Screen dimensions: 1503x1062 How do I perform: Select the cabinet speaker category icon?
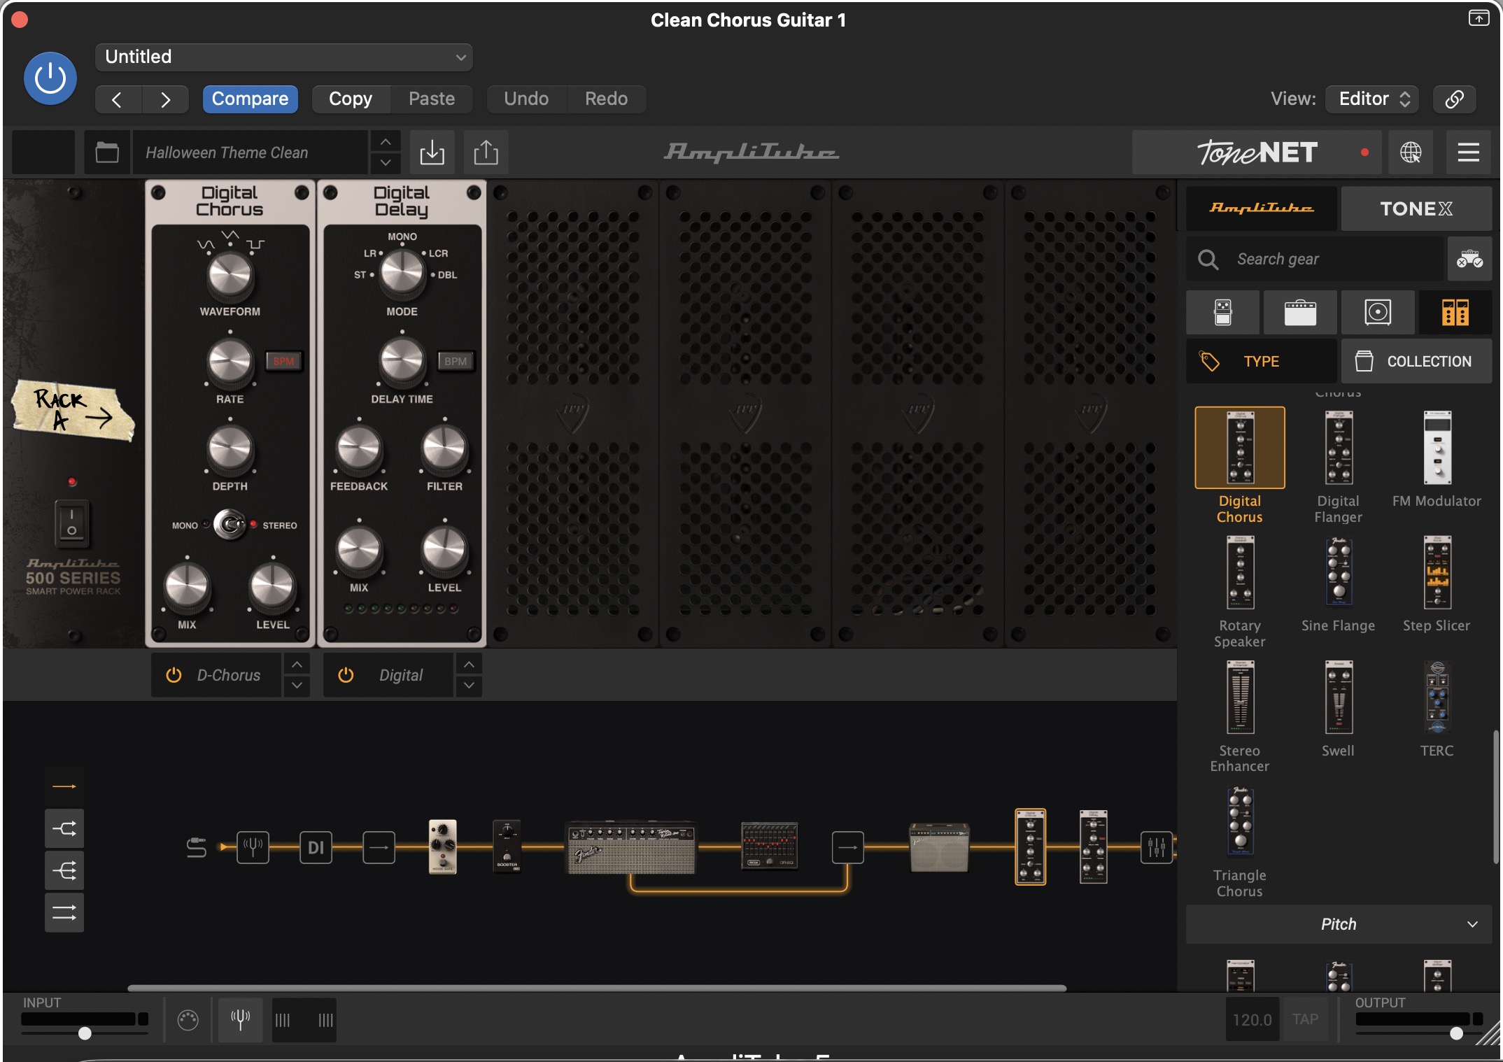point(1377,312)
